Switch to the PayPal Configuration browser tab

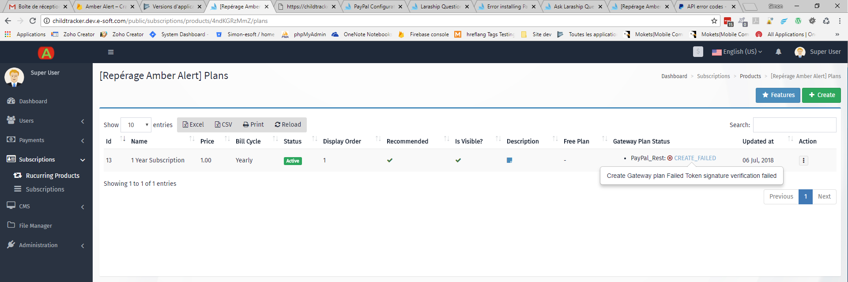373,7
